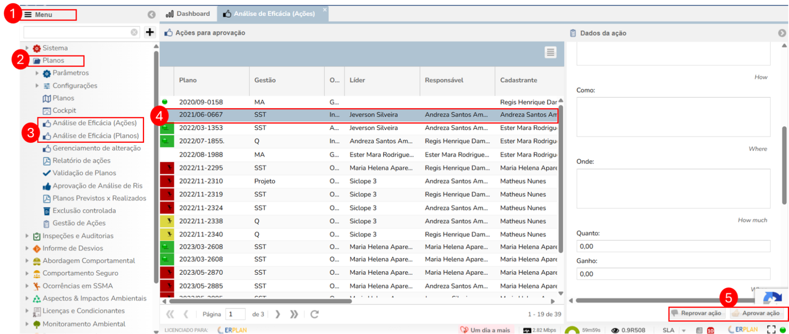Screen dimensions: 789x334
Task: Collapse the left sidebar with the arrow icon
Action: (152, 15)
